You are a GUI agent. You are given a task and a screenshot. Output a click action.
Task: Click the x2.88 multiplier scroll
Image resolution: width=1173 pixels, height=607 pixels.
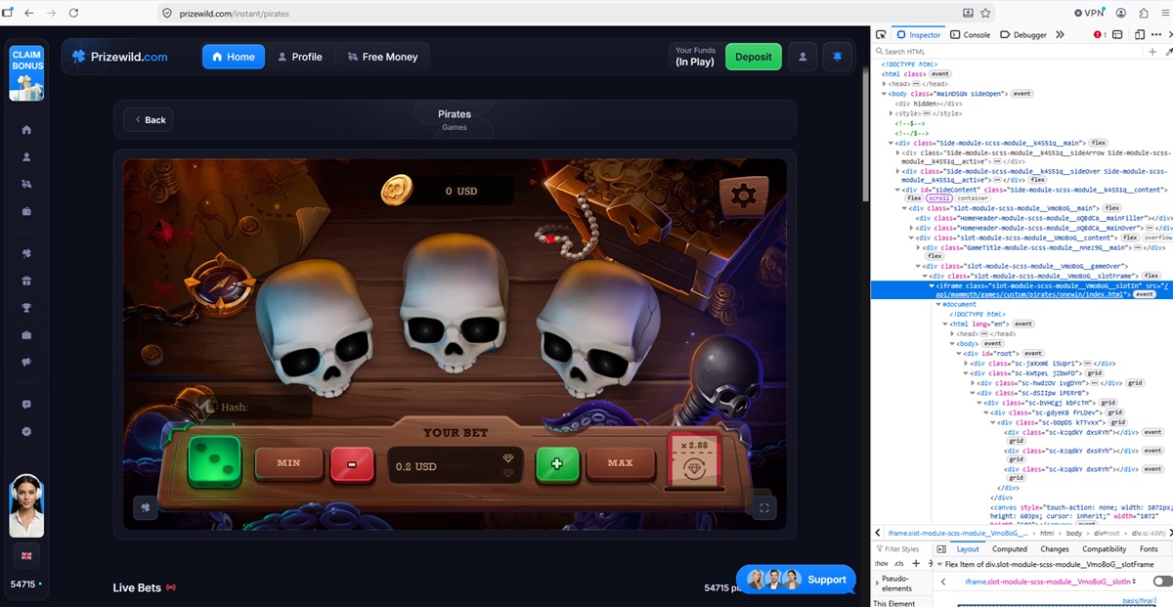pos(693,459)
